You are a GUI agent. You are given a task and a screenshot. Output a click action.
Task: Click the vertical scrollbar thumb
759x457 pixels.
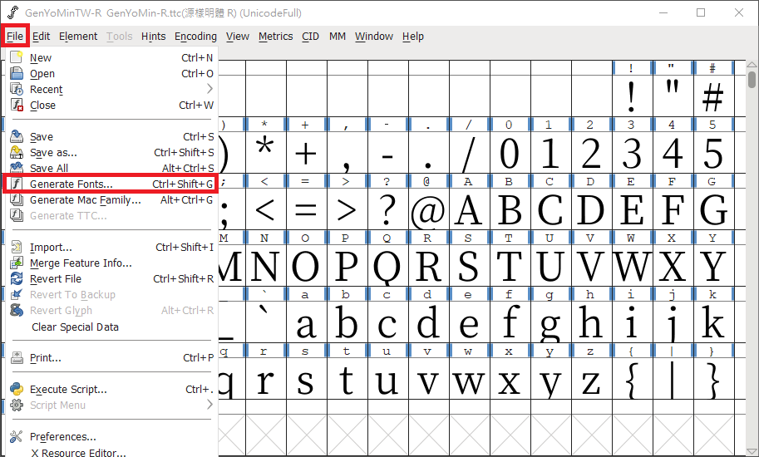pyautogui.click(x=752, y=79)
